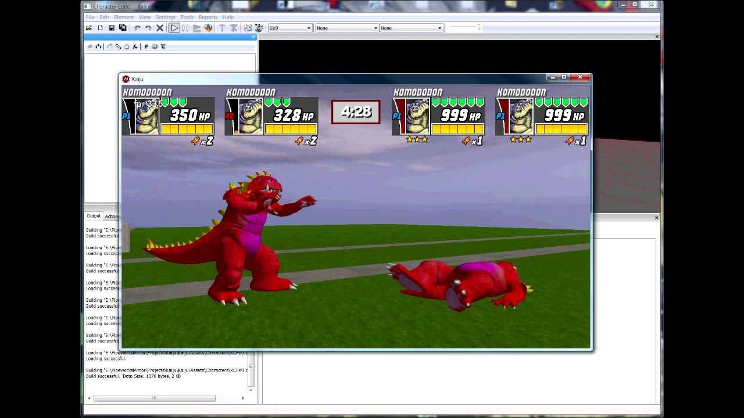The image size is (744, 418).
Task: Close the left panel with the blue header
Action: [253, 37]
